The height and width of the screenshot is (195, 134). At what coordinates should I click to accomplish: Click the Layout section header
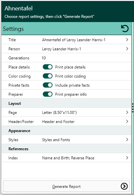[15, 104]
